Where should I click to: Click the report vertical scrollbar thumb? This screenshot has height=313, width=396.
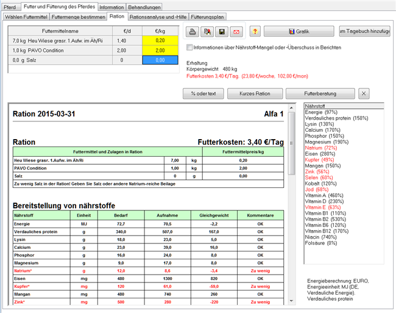(291, 143)
